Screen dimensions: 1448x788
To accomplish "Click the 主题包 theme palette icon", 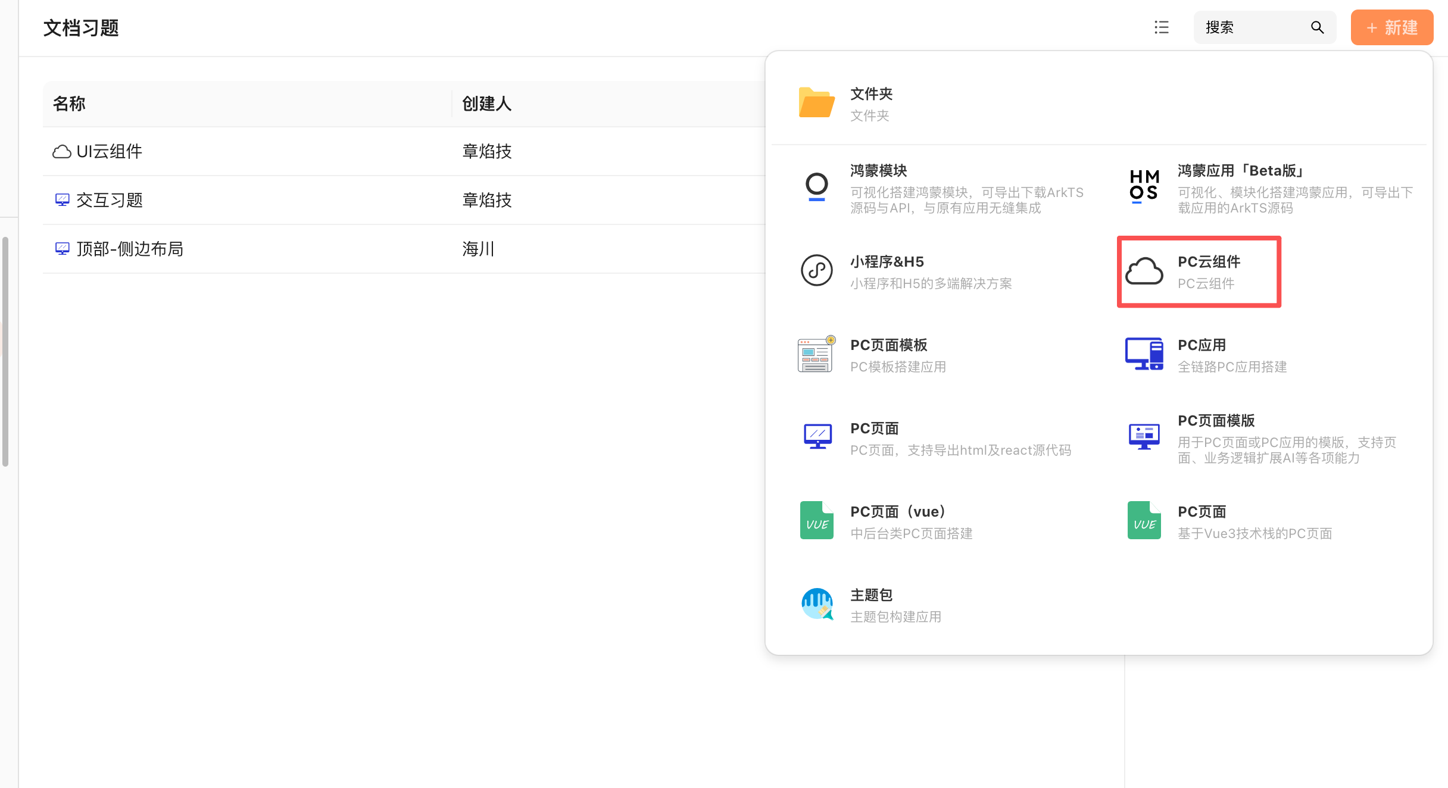I will pos(816,604).
